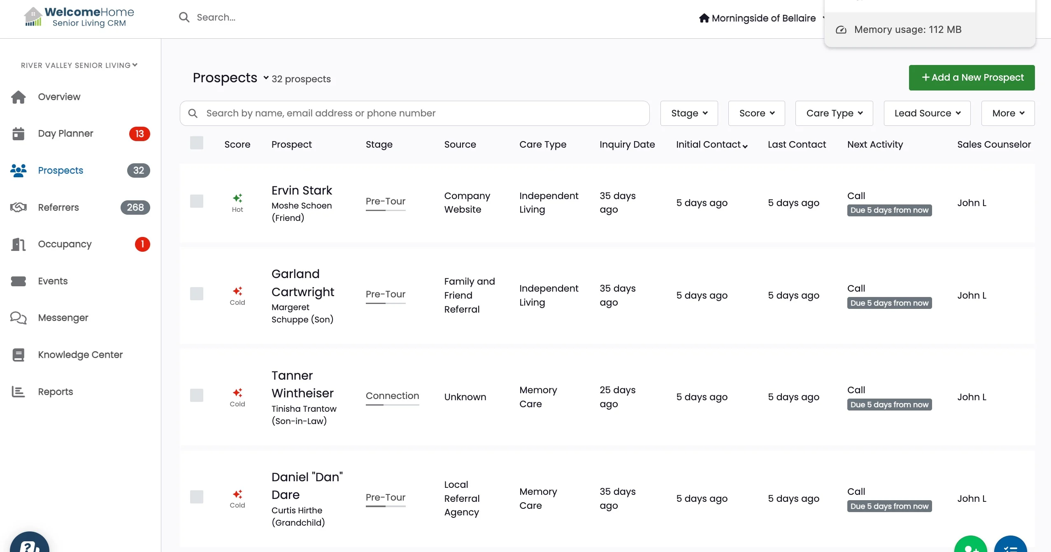Open the Events menu item
Screen dimensions: 1051x552
pyautogui.click(x=53, y=281)
